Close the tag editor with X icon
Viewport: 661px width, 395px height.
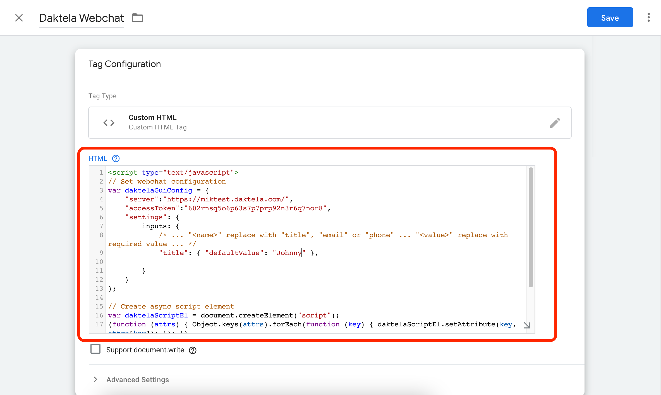(19, 18)
